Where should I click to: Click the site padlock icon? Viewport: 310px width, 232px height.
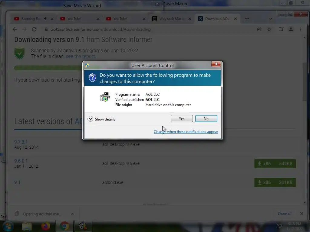(x=46, y=29)
